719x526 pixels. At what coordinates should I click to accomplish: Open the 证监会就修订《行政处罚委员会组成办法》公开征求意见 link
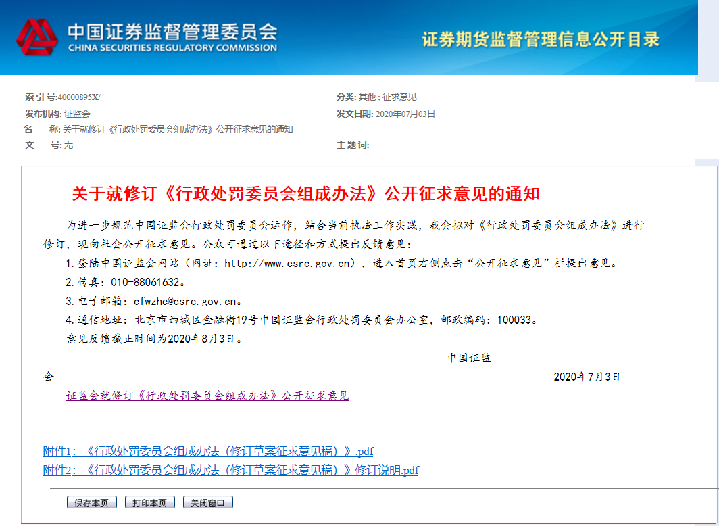207,396
